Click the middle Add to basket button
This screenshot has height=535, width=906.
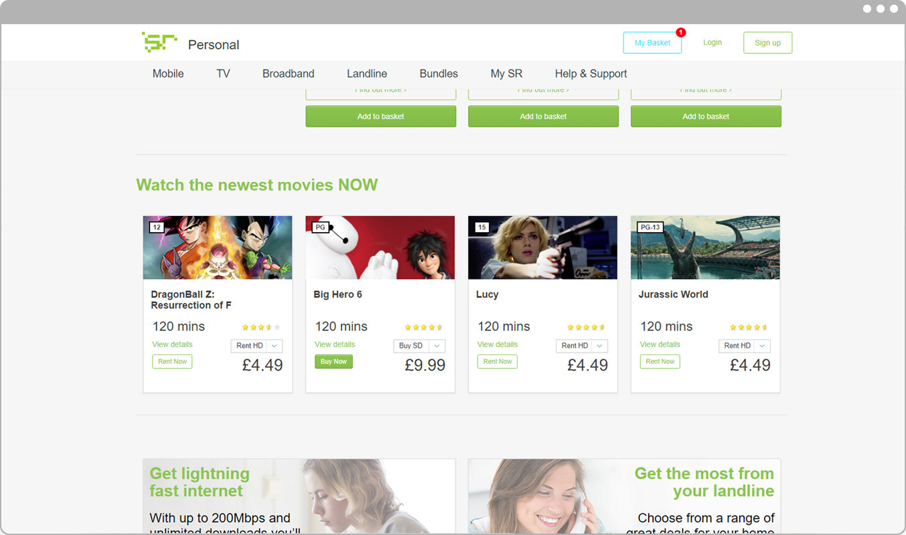[x=543, y=116]
